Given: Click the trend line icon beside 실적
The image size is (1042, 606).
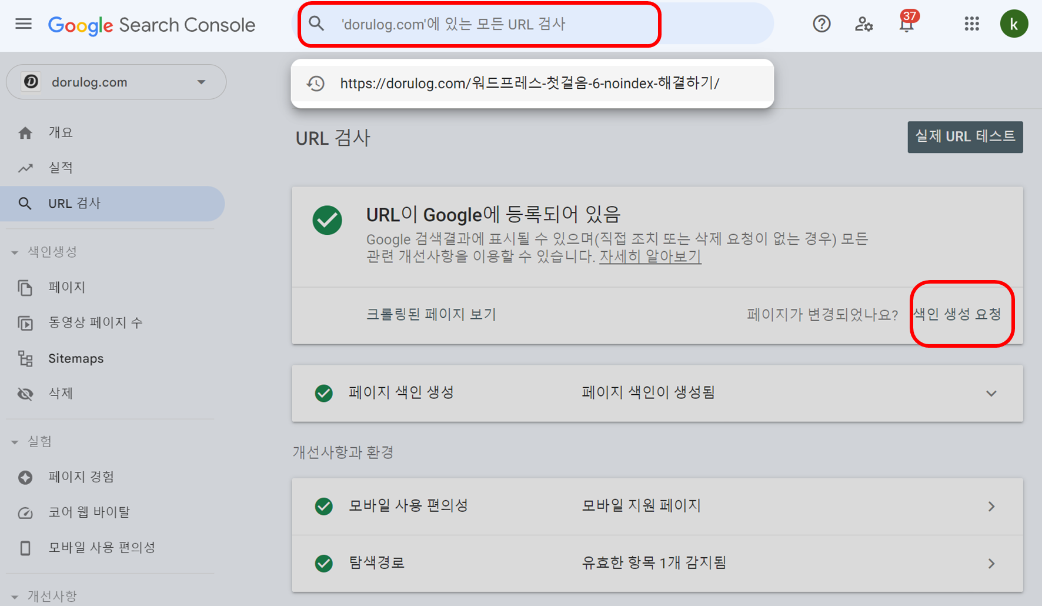Looking at the screenshot, I should click(25, 168).
